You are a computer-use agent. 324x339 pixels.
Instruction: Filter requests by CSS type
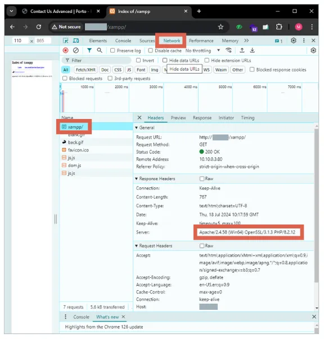coord(118,70)
